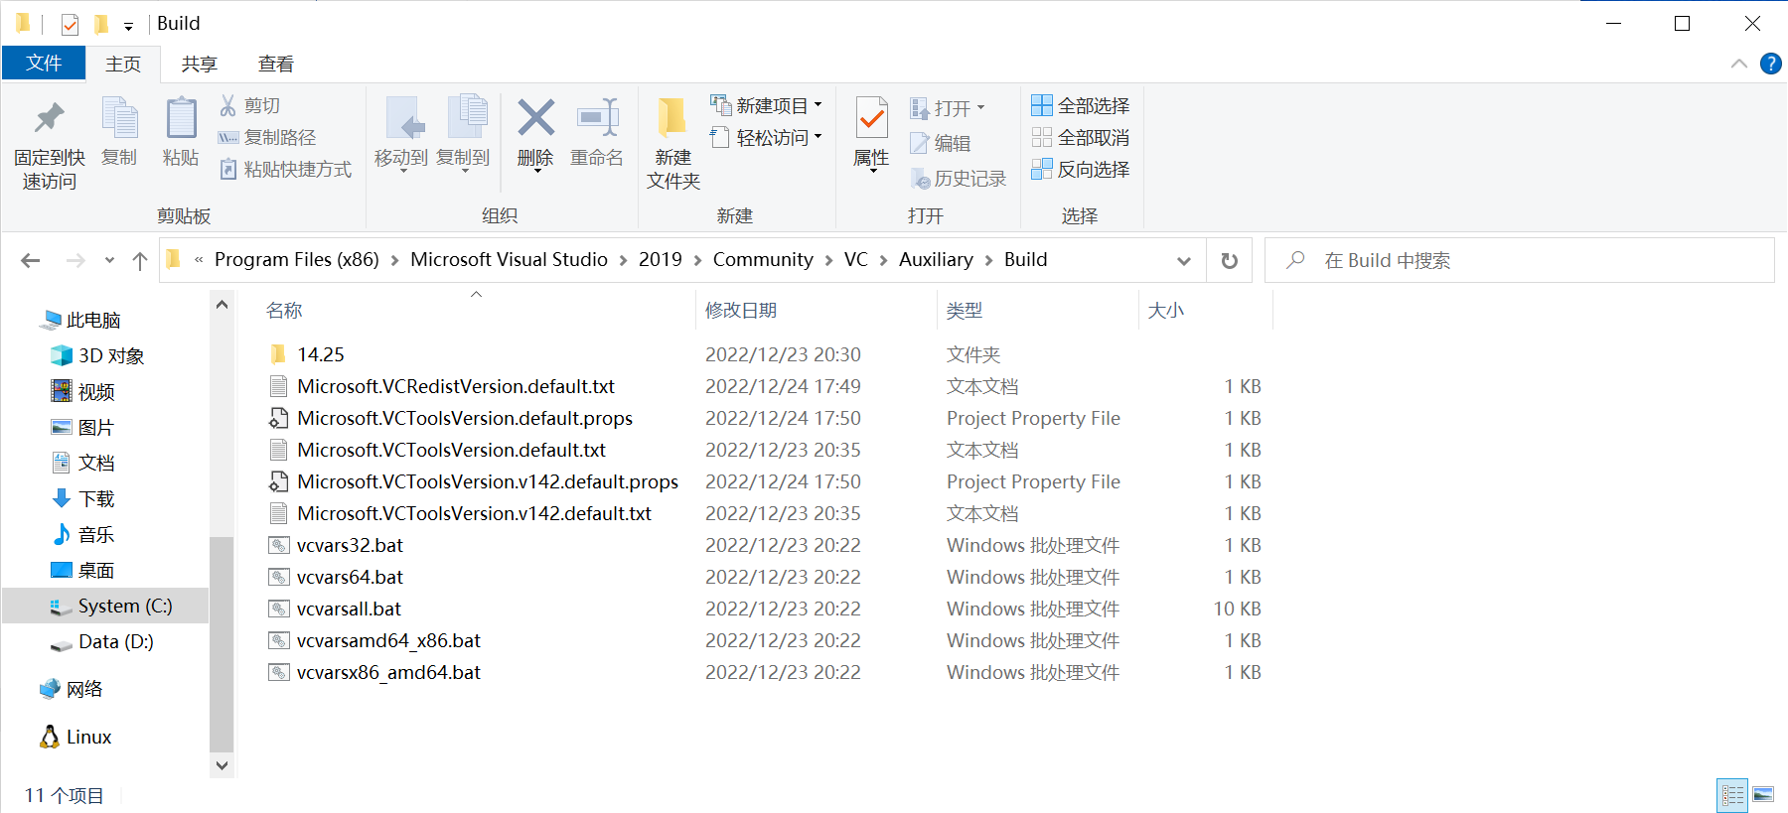Click the New Folder (新建文件夹) icon
This screenshot has width=1788, height=813.
[x=672, y=119]
